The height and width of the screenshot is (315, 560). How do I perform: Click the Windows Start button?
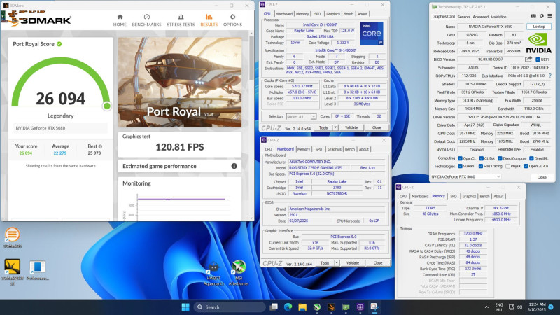pyautogui.click(x=185, y=307)
